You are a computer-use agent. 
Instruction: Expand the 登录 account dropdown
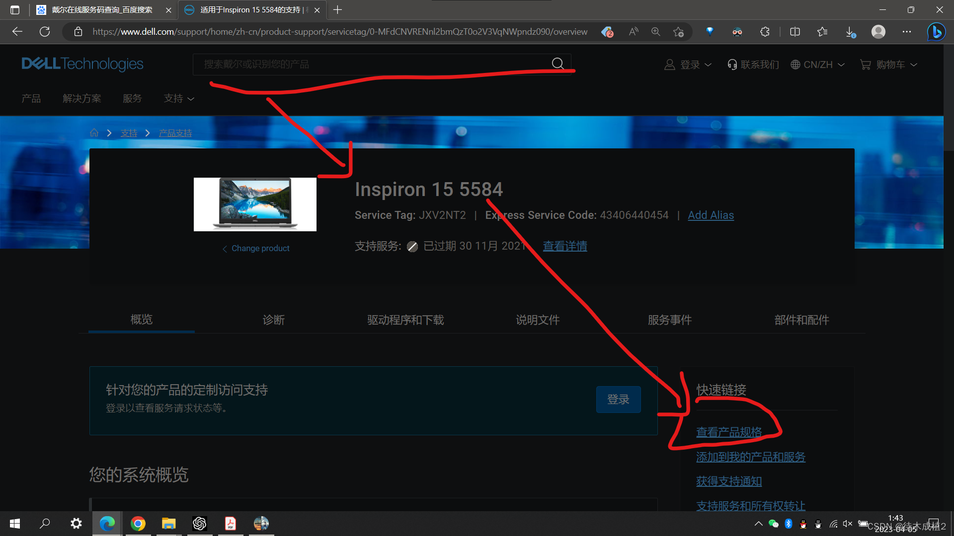(x=688, y=65)
